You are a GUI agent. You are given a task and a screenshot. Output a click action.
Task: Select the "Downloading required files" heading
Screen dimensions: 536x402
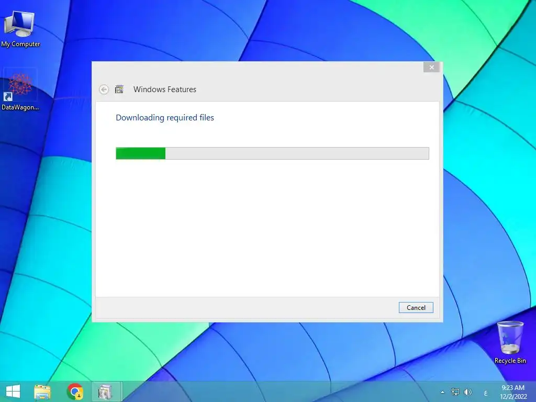coord(165,118)
